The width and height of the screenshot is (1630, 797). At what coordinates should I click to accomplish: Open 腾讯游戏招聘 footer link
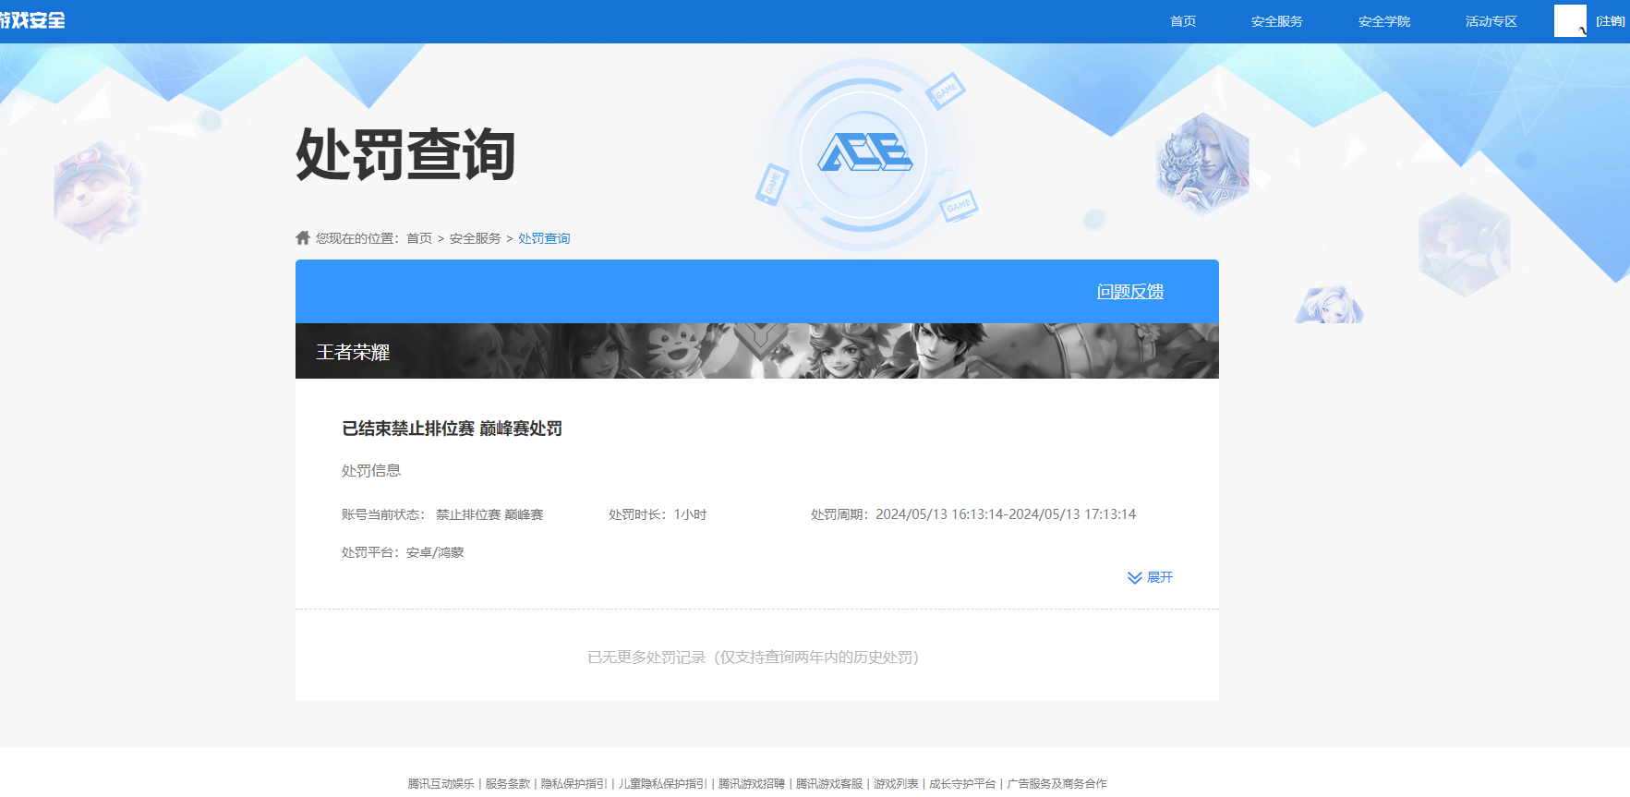pyautogui.click(x=752, y=783)
